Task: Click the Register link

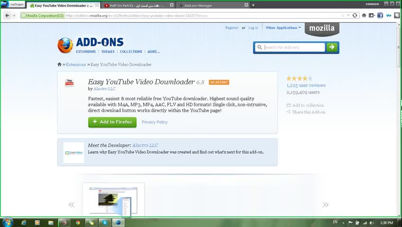Action: click(x=232, y=27)
